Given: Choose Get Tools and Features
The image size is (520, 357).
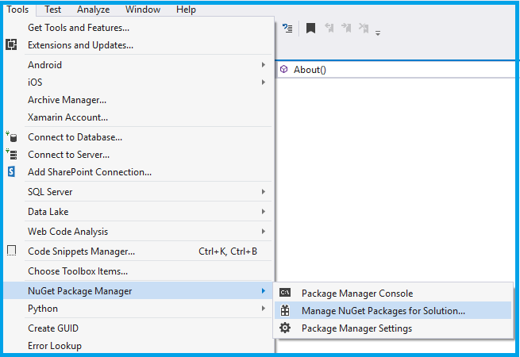Looking at the screenshot, I should pyautogui.click(x=139, y=28).
